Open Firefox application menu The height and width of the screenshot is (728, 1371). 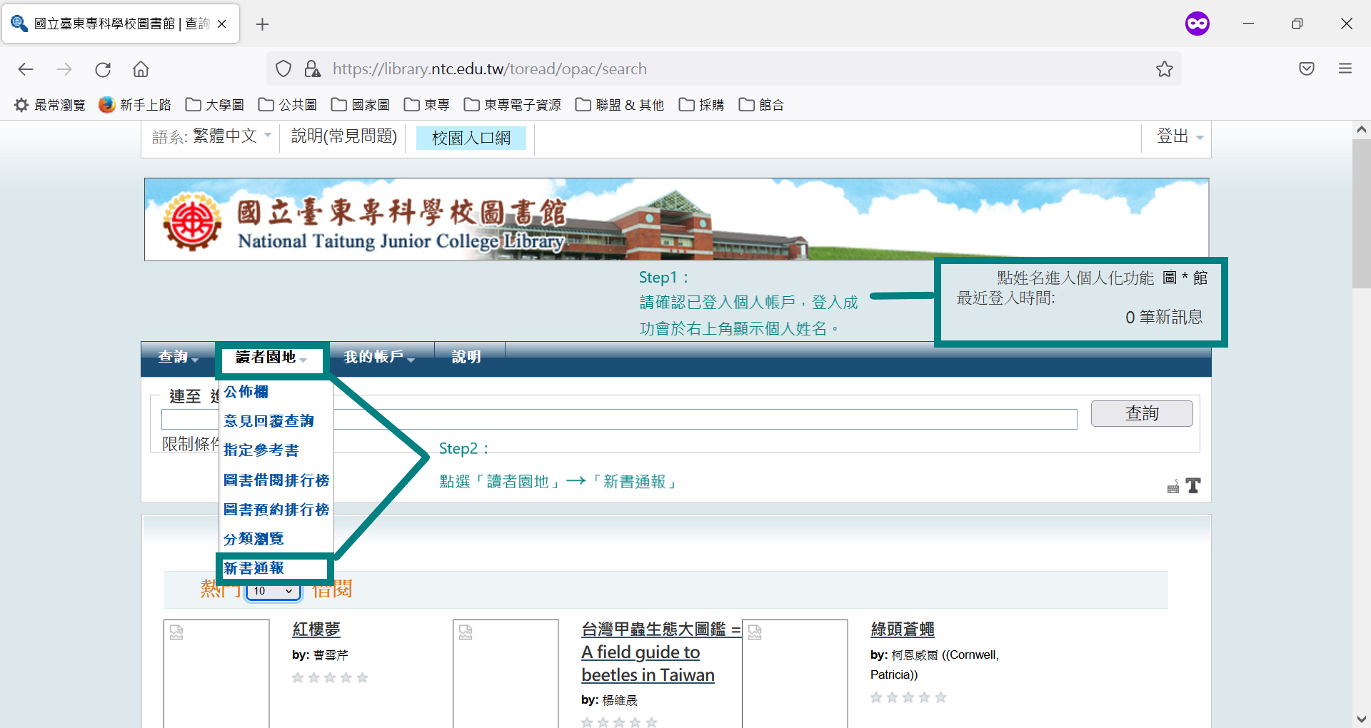(1345, 69)
